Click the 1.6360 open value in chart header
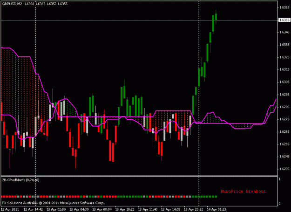The width and height of the screenshot is (291, 212). 29,4
